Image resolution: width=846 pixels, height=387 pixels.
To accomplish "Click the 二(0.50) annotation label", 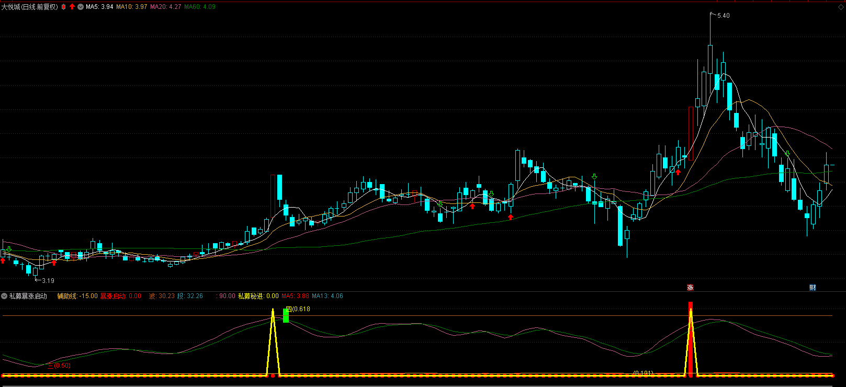I will pyautogui.click(x=59, y=366).
